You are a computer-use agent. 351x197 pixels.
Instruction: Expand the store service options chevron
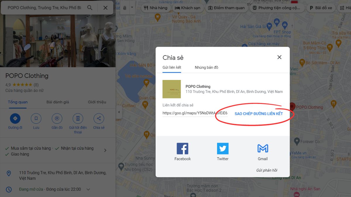pyautogui.click(x=105, y=151)
